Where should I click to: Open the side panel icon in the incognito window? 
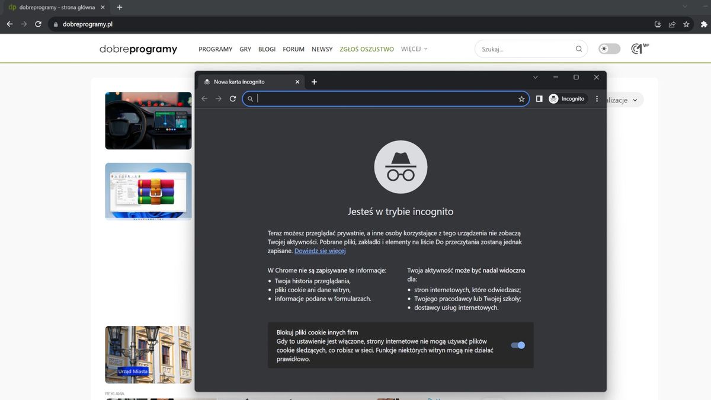539,98
